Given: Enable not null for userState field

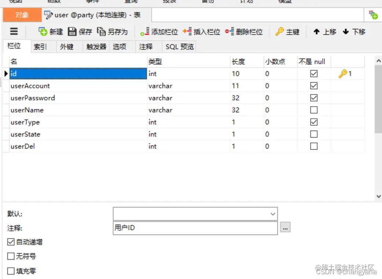Looking at the screenshot, I should point(314,134).
